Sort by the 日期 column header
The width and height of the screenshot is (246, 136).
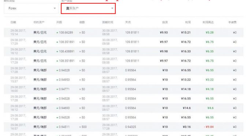click(13, 22)
